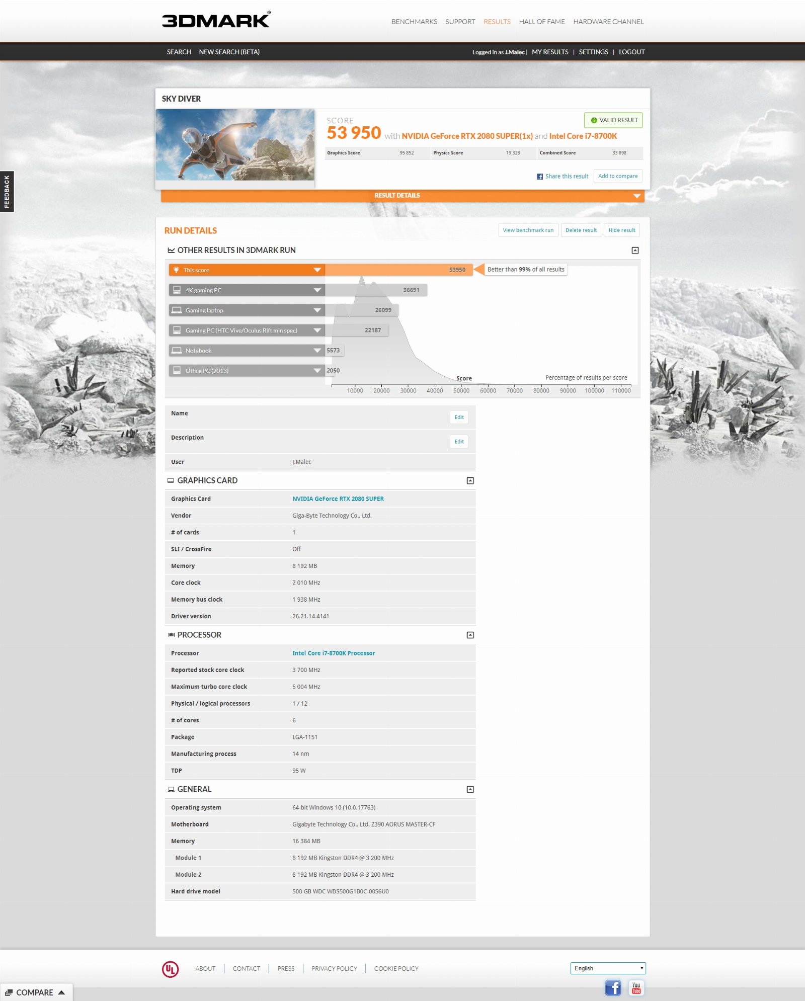Click the PC icon beside Office PC (2013)

point(177,370)
